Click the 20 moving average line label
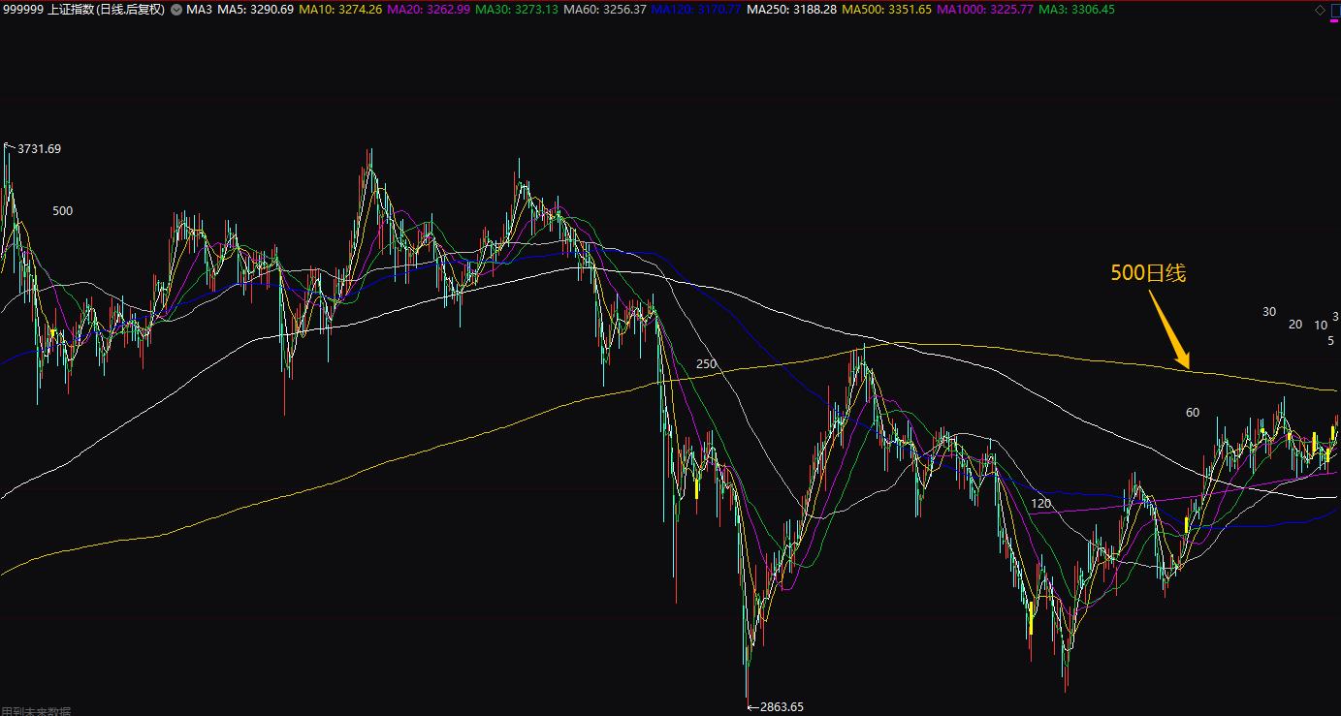The image size is (1341, 716). point(1295,325)
